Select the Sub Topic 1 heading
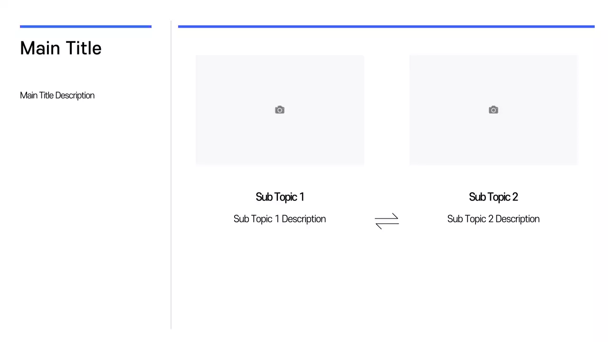The image size is (608, 342). pyautogui.click(x=279, y=197)
